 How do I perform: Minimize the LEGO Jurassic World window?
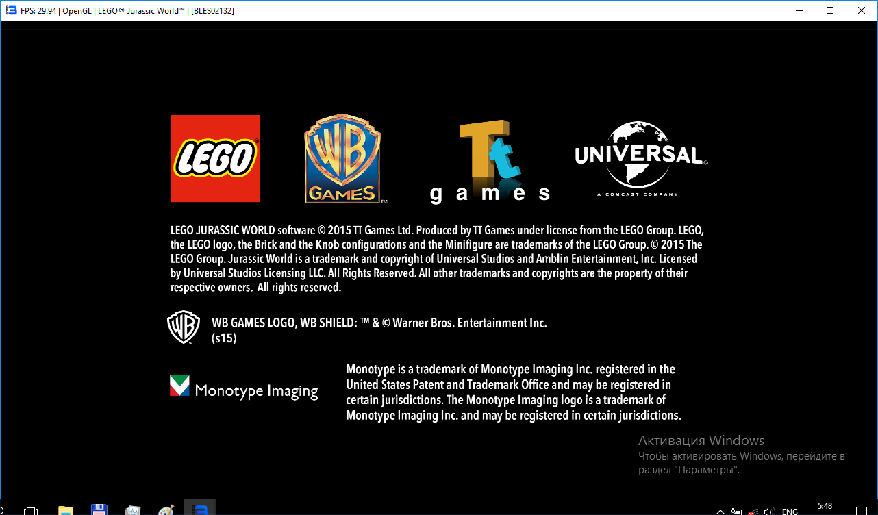799,10
